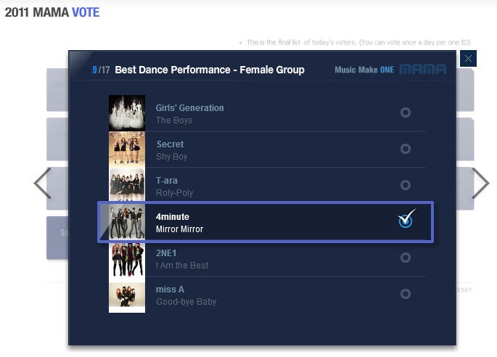Click the T-ara group photo thumbnail
The height and width of the screenshot is (357, 497).
[x=127, y=186]
